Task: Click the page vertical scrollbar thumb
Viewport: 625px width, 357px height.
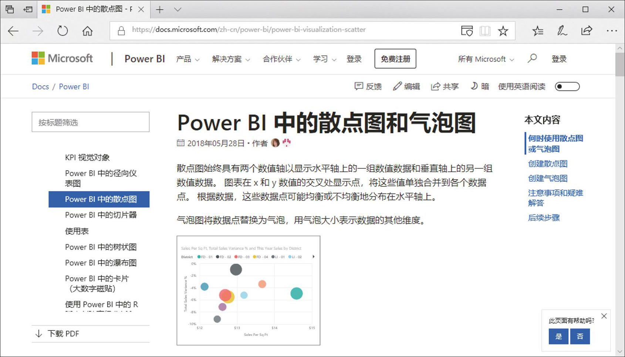Action: point(620,64)
